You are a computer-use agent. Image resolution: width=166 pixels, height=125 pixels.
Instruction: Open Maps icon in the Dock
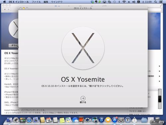pos(68,120)
